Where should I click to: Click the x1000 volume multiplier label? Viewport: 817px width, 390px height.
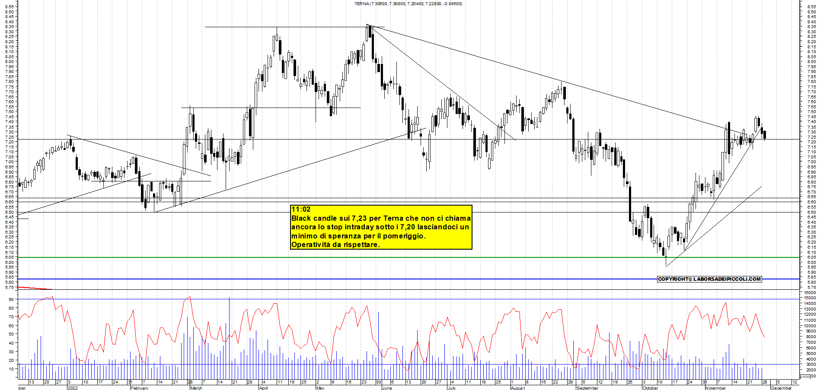pyautogui.click(x=805, y=377)
